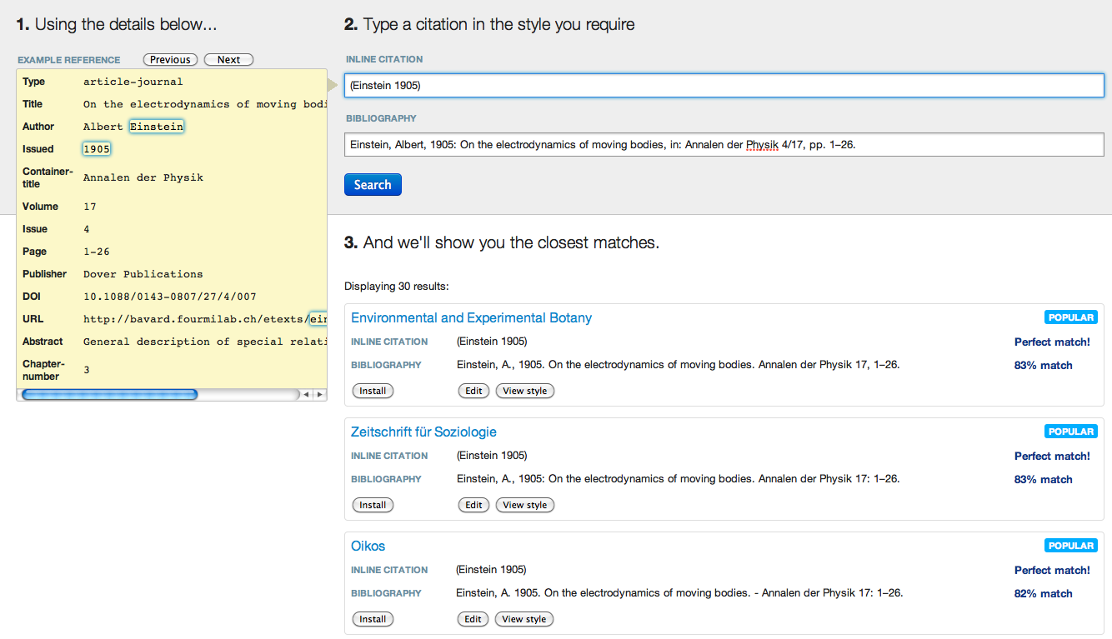
Task: Click '83% match' for Zeitschrift für Soziologie
Action: (1044, 479)
